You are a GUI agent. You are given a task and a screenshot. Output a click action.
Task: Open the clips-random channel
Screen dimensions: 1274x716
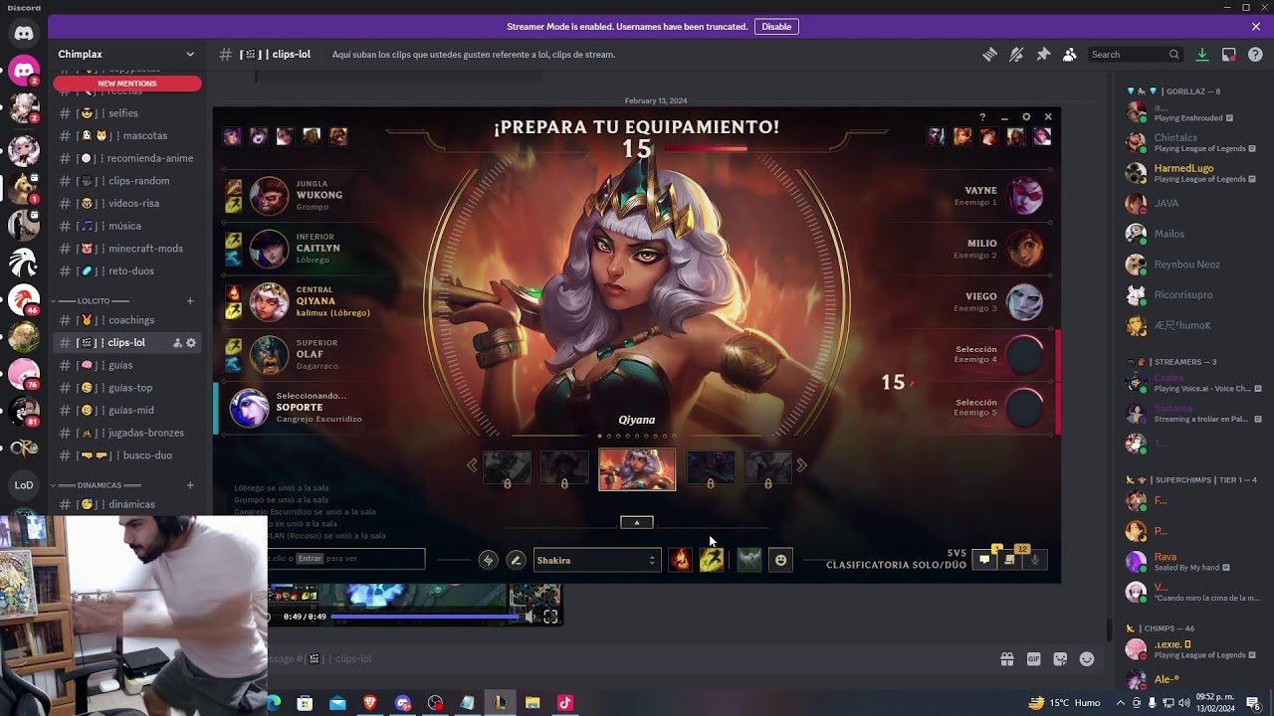(x=127, y=181)
